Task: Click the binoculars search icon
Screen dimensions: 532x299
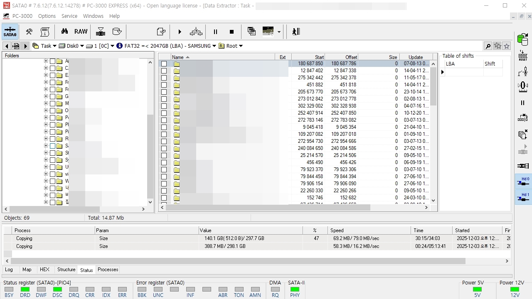Action: pos(64,32)
